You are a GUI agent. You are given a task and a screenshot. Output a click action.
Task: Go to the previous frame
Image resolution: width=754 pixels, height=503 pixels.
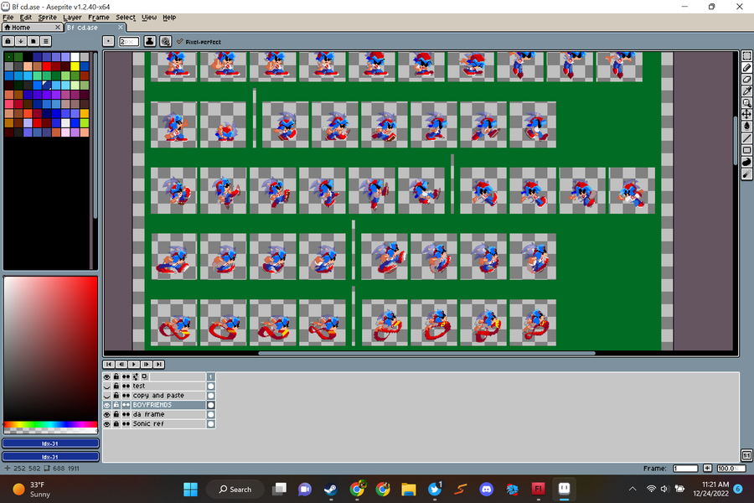(121, 365)
